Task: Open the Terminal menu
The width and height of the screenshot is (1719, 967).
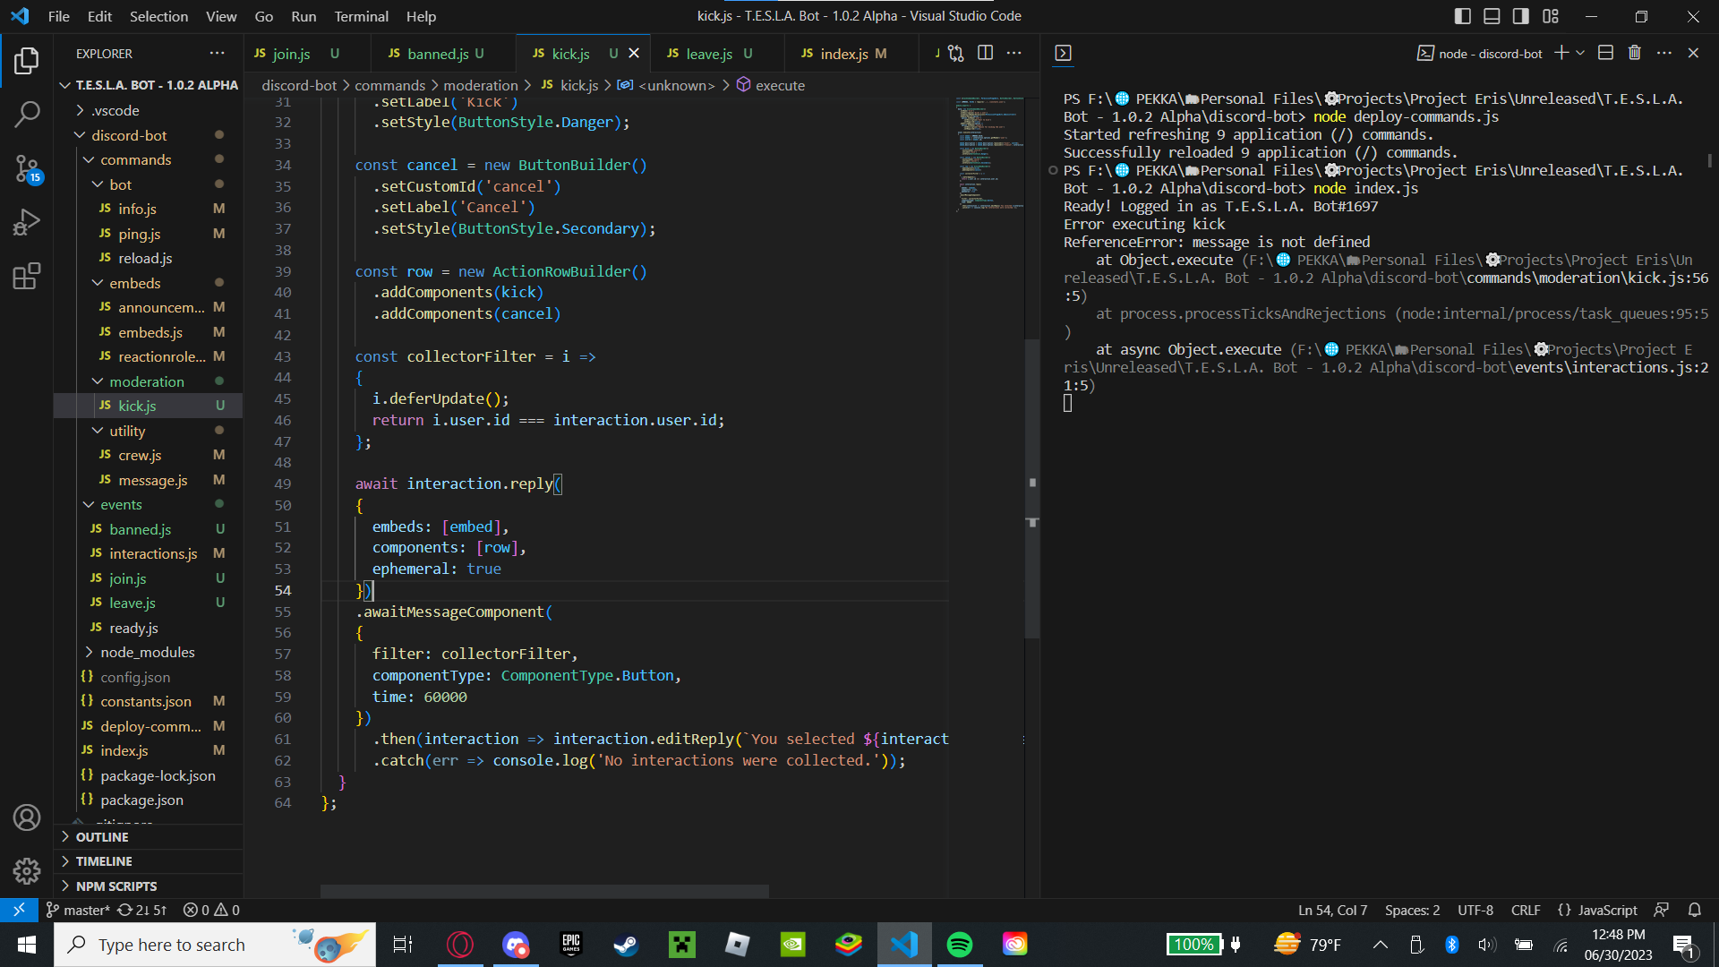Action: (x=361, y=16)
